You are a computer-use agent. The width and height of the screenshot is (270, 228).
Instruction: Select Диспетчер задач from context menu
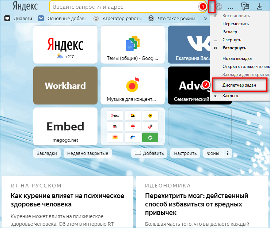pyautogui.click(x=239, y=85)
